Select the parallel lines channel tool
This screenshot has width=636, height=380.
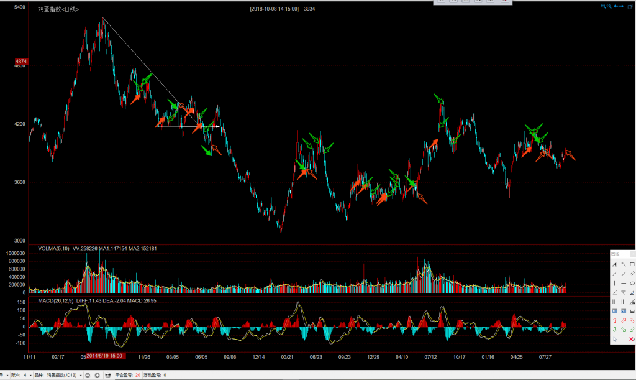click(x=632, y=274)
